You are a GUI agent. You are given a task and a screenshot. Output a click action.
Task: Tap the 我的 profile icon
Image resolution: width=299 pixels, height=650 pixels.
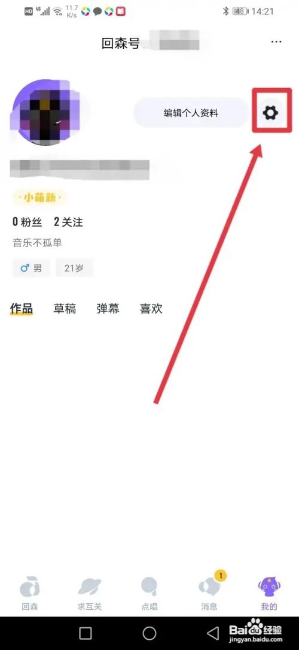(269, 594)
